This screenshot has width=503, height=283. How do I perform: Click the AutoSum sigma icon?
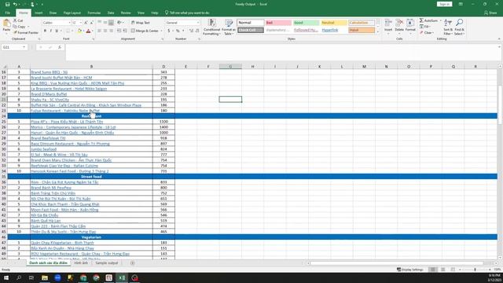point(421,20)
